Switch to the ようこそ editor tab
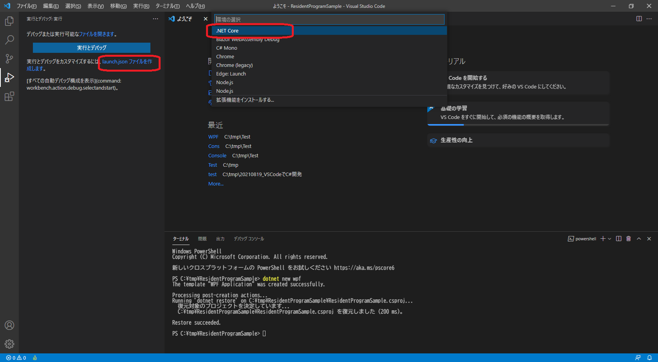The width and height of the screenshot is (658, 362). click(184, 19)
